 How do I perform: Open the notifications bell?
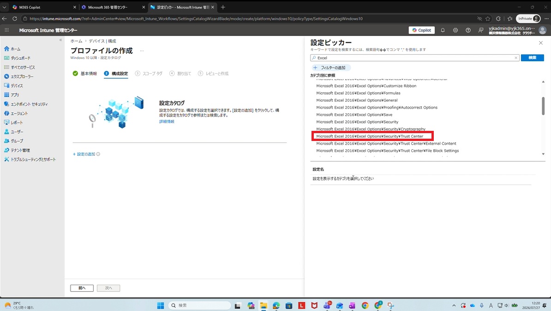click(443, 30)
